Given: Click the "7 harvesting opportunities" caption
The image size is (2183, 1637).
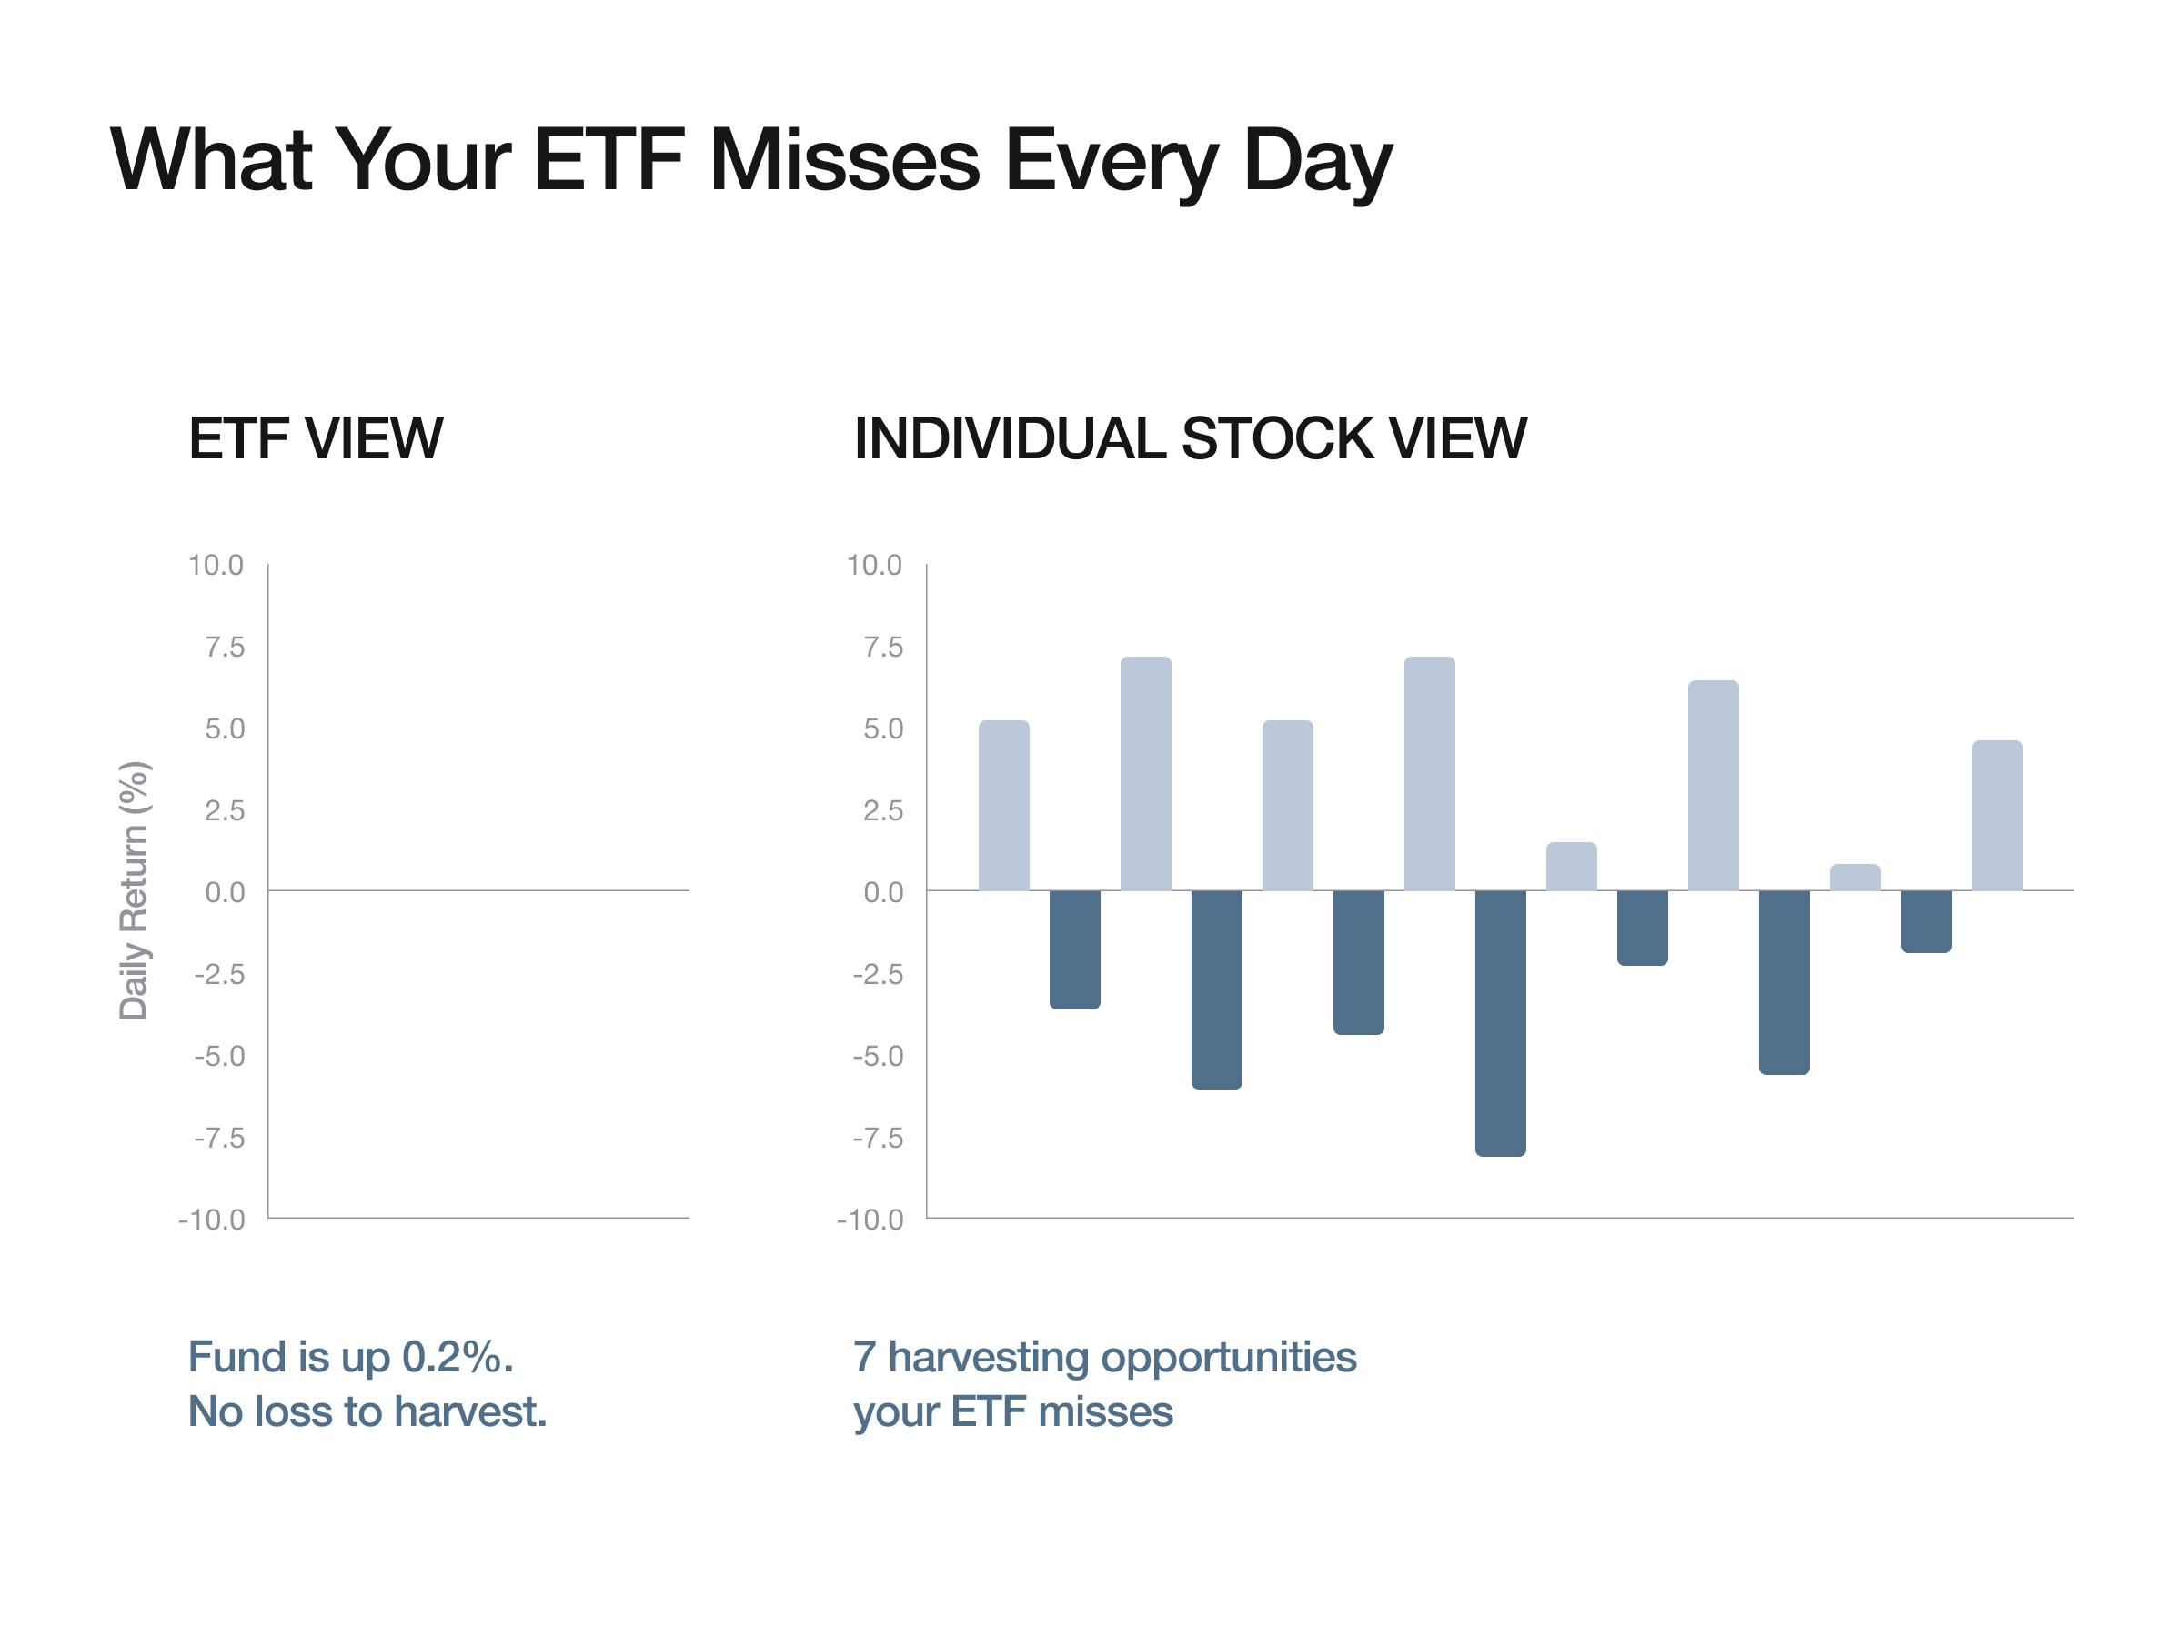Looking at the screenshot, I should click(1104, 1357).
